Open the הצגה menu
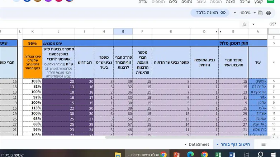 [231, 2]
